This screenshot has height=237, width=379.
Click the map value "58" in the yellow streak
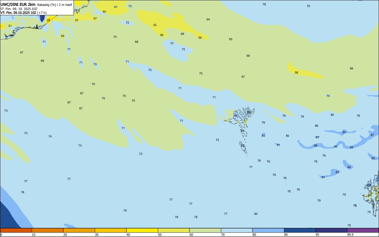[x=296, y=73]
